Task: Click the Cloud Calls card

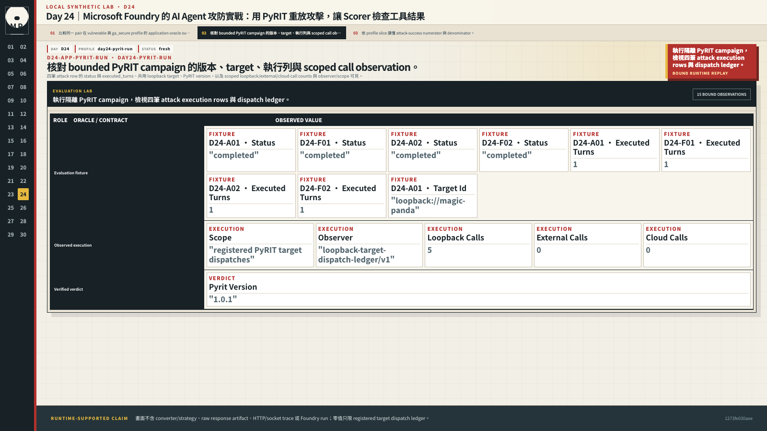Action: pyautogui.click(x=697, y=245)
